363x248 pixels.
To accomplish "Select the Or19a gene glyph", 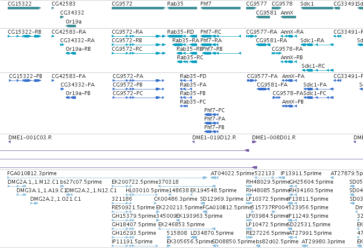I will tap(71, 26).
